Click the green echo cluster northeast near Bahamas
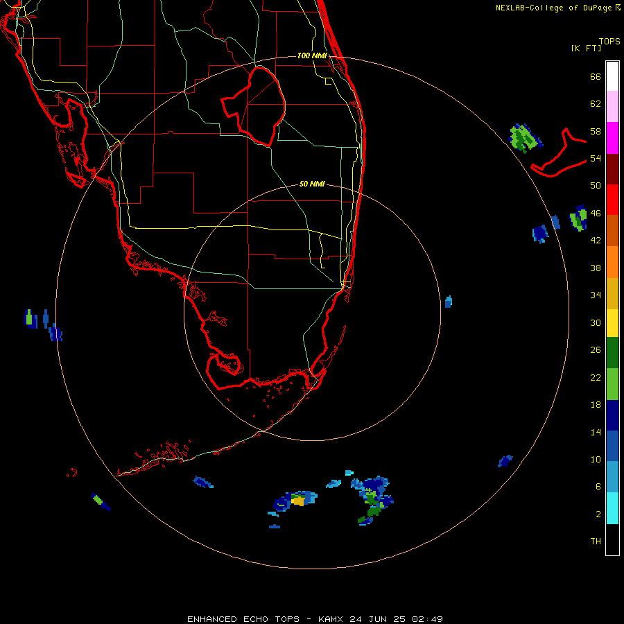This screenshot has width=624, height=624. pyautogui.click(x=526, y=138)
